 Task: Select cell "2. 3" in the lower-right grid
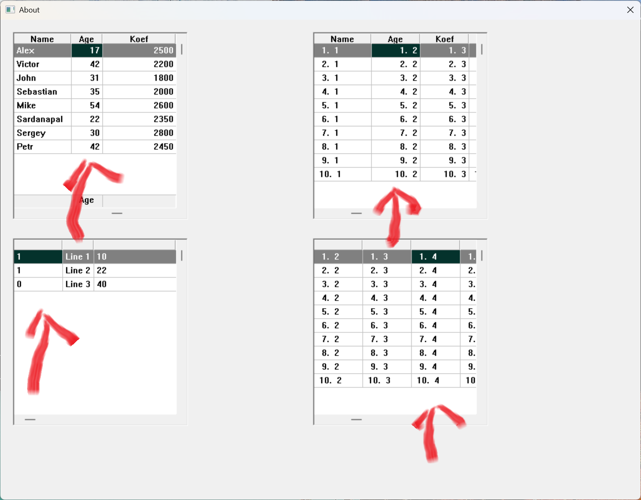[387, 270]
